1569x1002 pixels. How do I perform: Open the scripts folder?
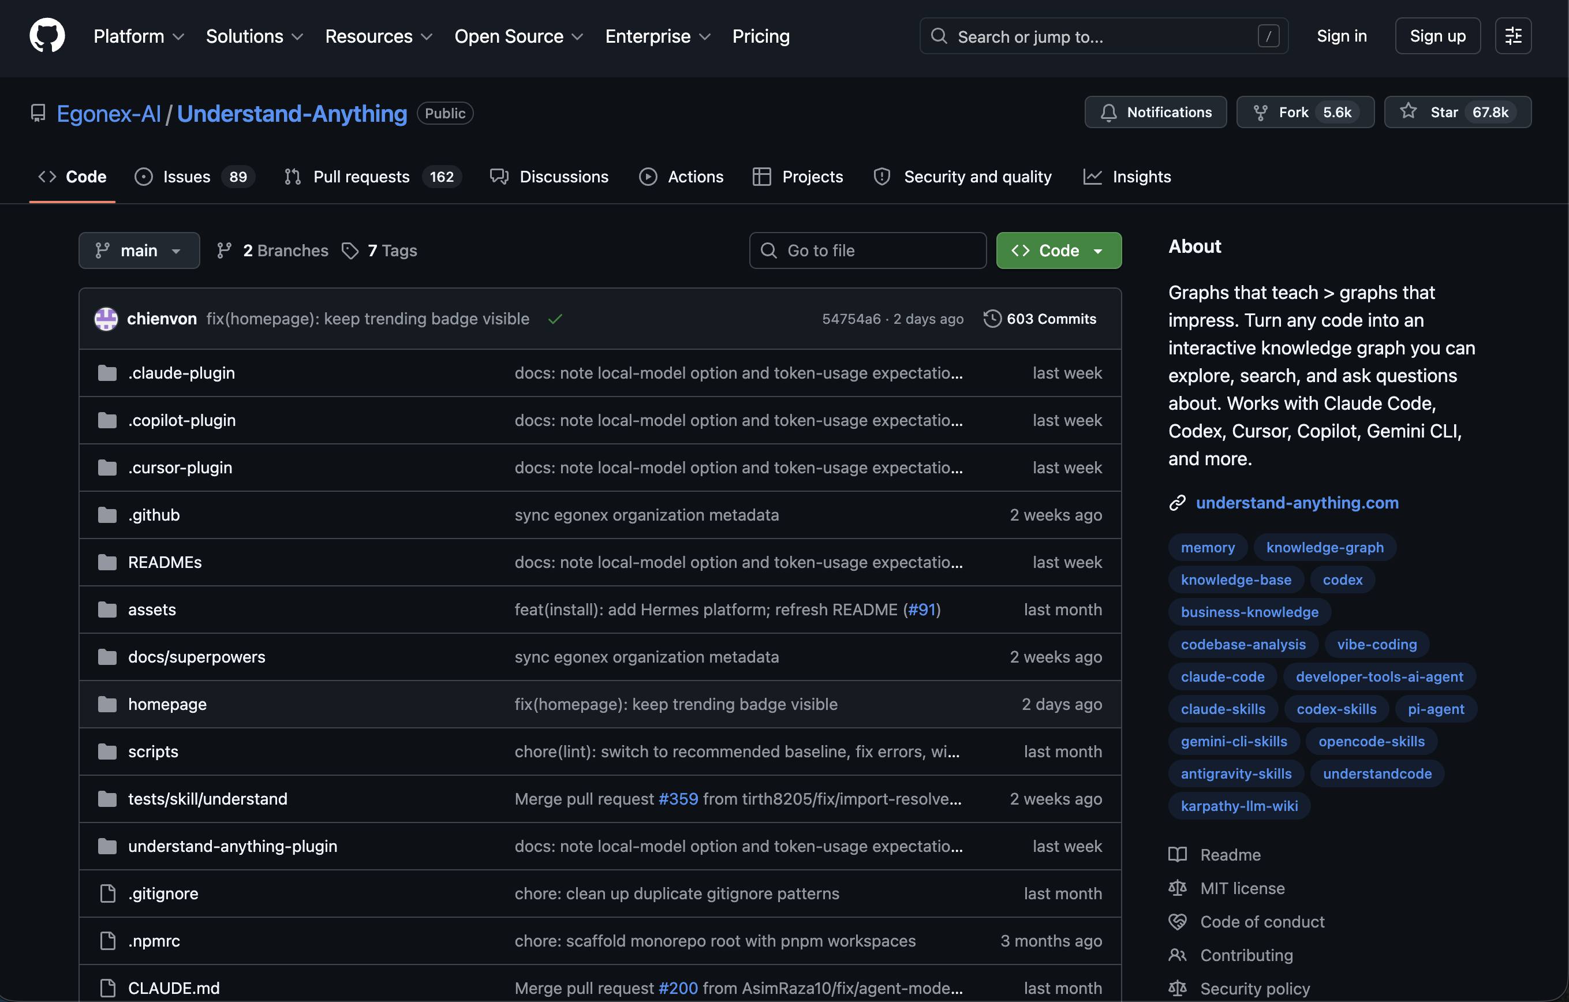pyautogui.click(x=153, y=752)
